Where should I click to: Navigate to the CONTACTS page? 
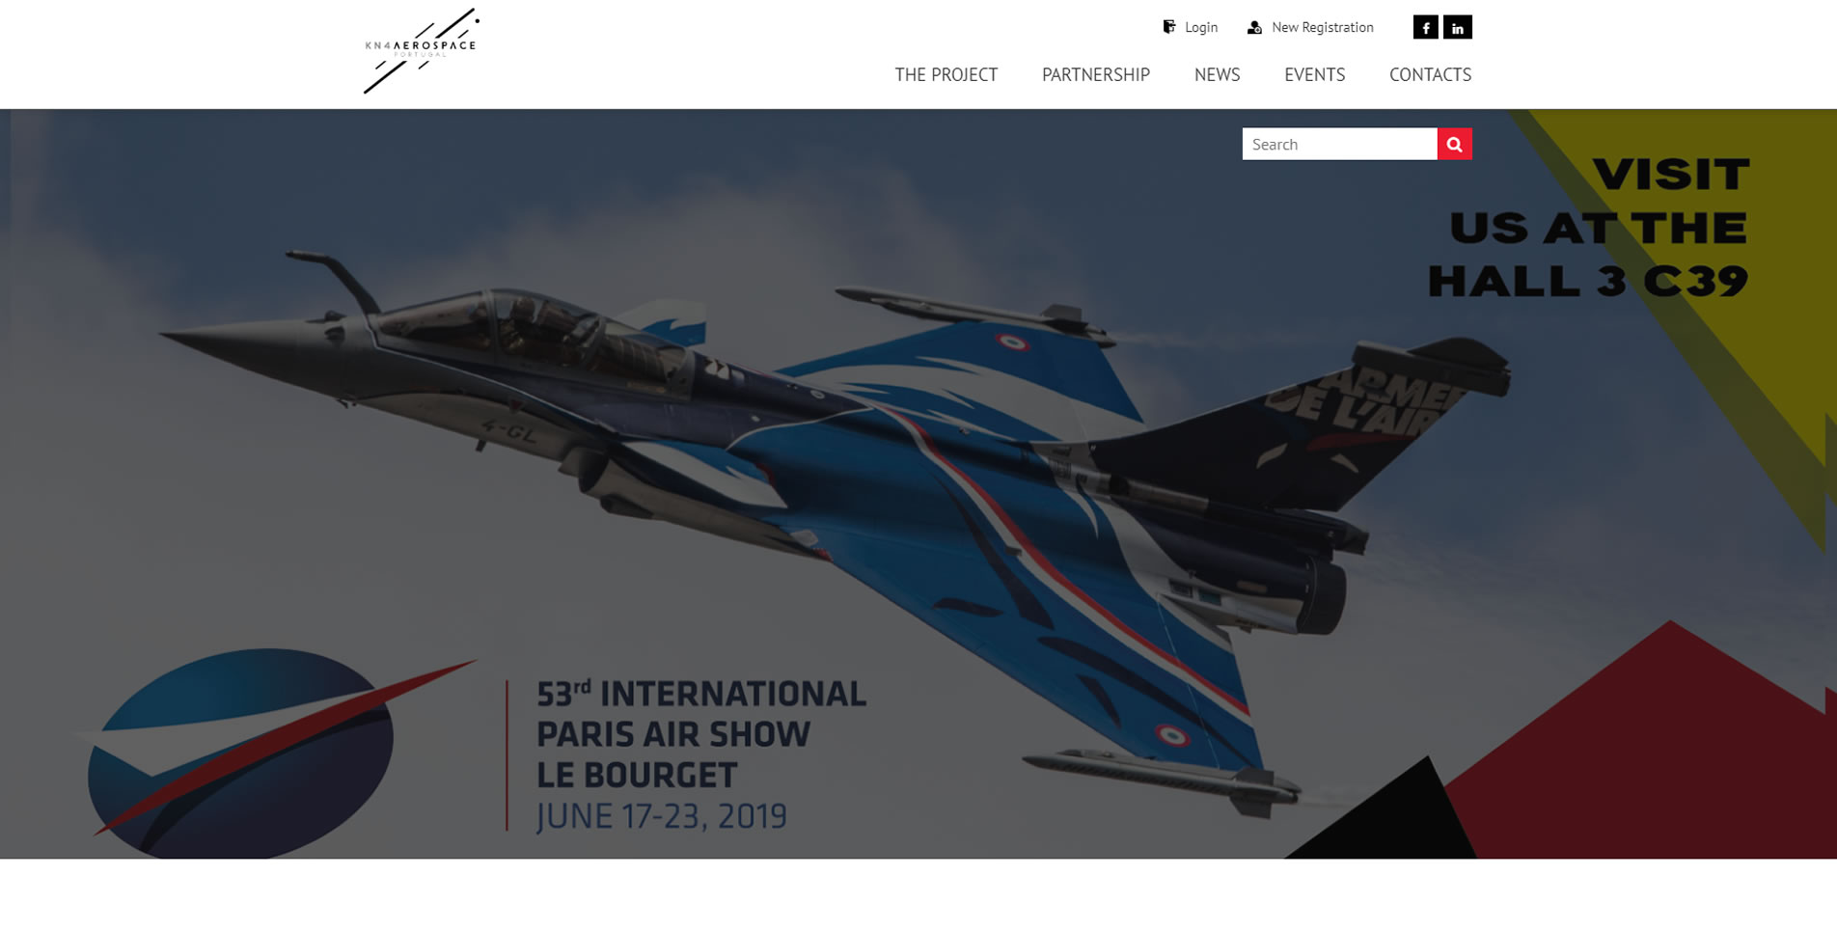tap(1431, 74)
